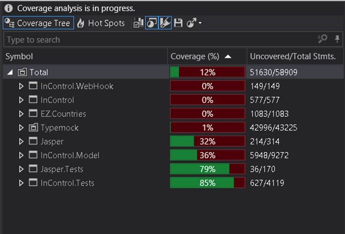Click the 12% Total coverage bar

click(x=208, y=72)
